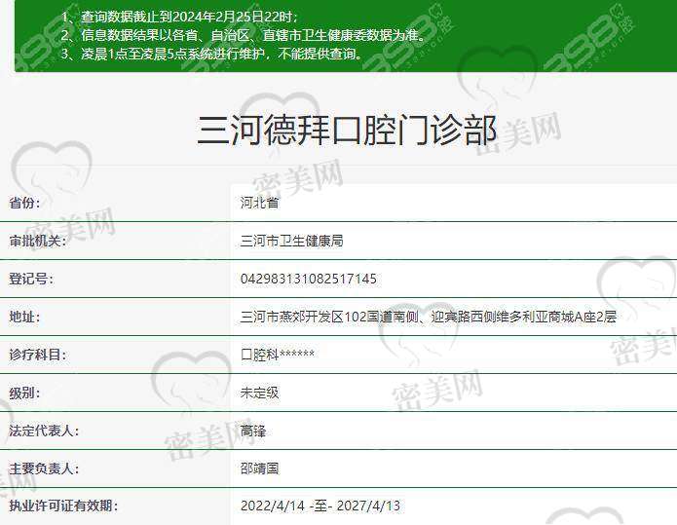Select the 口腔科****** value
The height and width of the screenshot is (525, 677).
tap(278, 355)
